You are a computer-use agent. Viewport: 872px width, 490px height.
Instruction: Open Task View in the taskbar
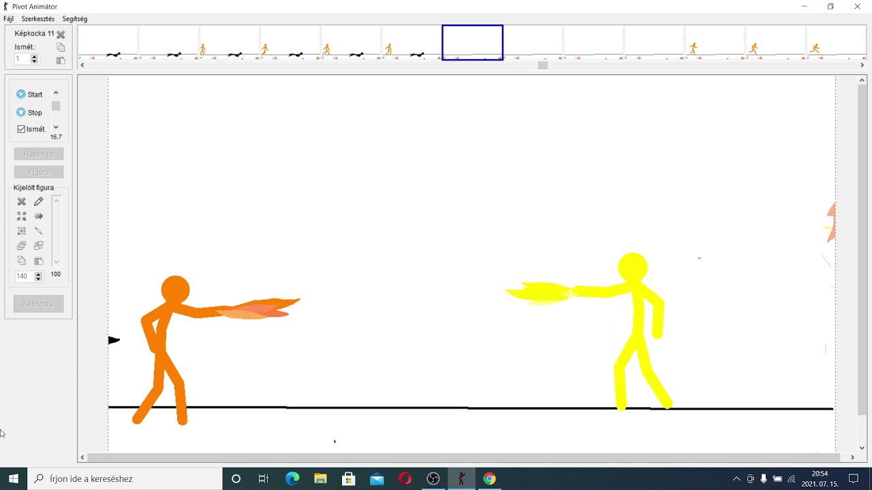264,478
